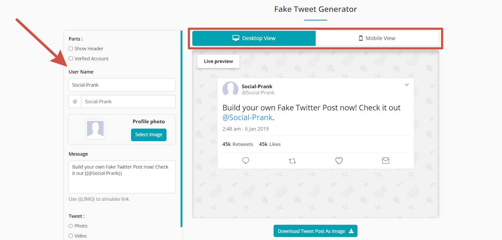The image size is (502, 240).
Task: Click the reply speech bubble icon
Action: (x=246, y=161)
